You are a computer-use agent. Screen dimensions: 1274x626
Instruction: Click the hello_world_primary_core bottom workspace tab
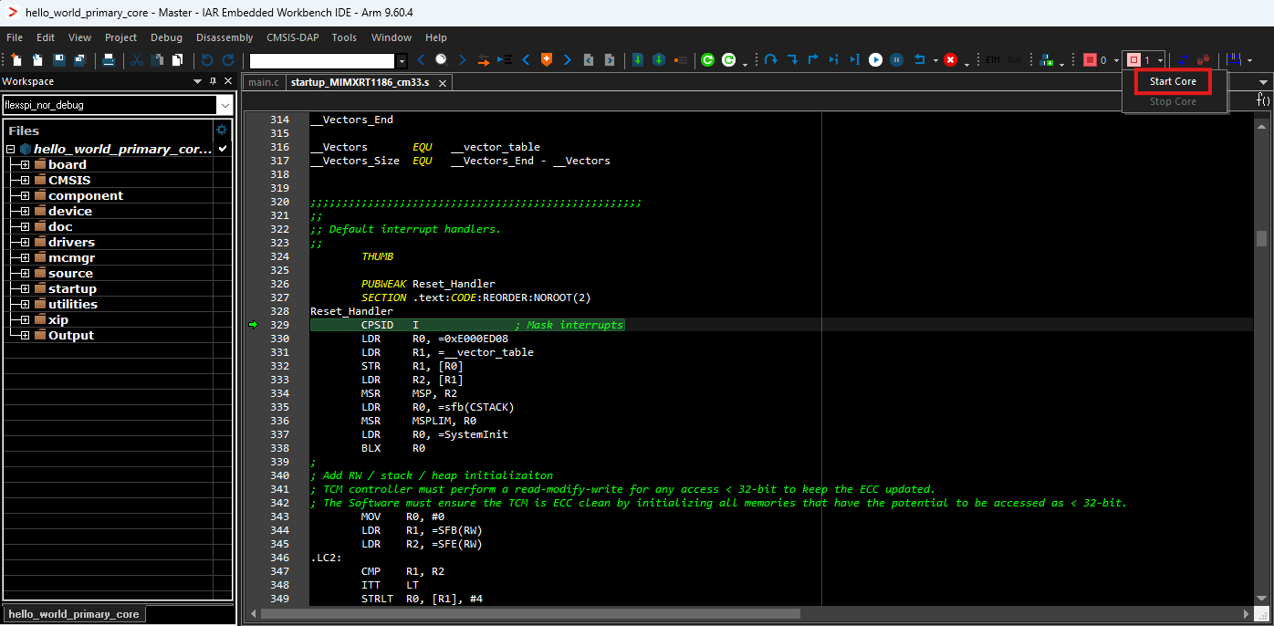74,614
